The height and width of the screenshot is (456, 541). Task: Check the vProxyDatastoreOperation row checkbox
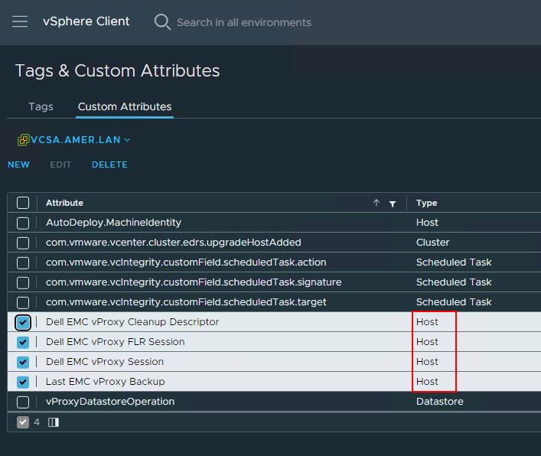click(23, 402)
